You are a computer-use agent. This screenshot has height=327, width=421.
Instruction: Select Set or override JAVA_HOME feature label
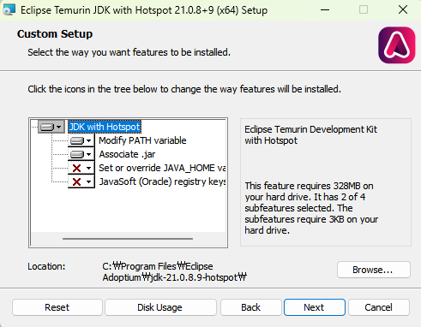click(162, 168)
